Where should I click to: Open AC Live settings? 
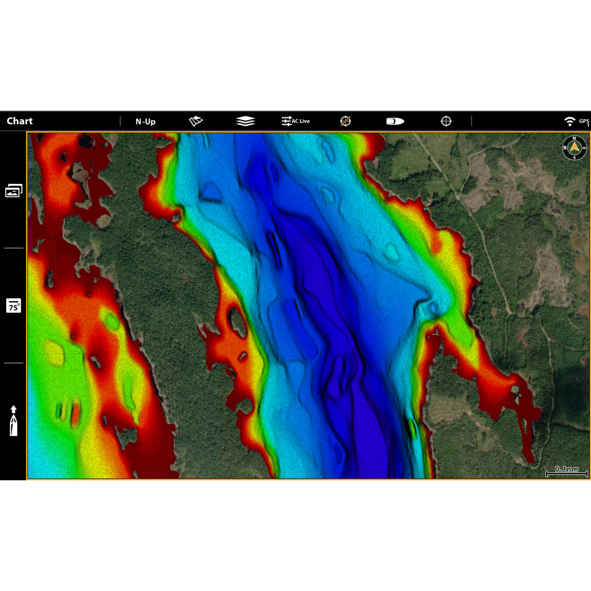coord(295,121)
